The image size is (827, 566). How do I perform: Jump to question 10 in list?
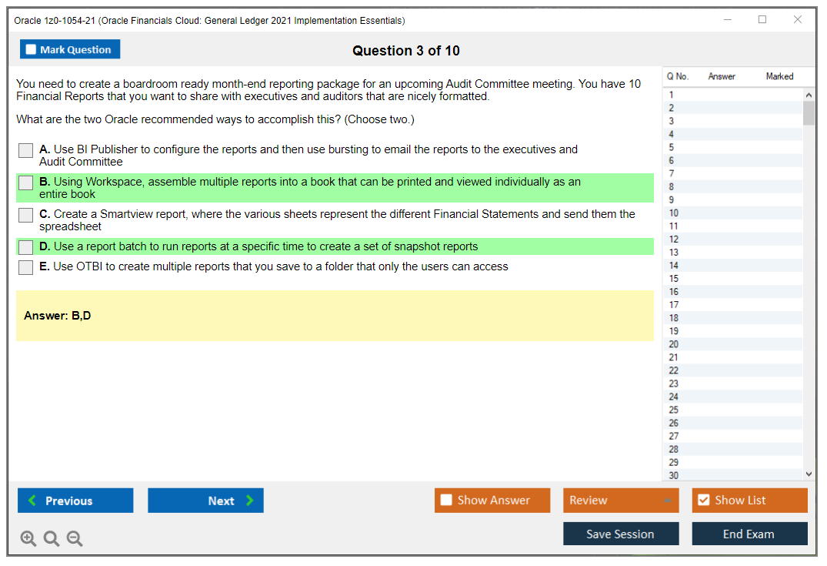(674, 213)
